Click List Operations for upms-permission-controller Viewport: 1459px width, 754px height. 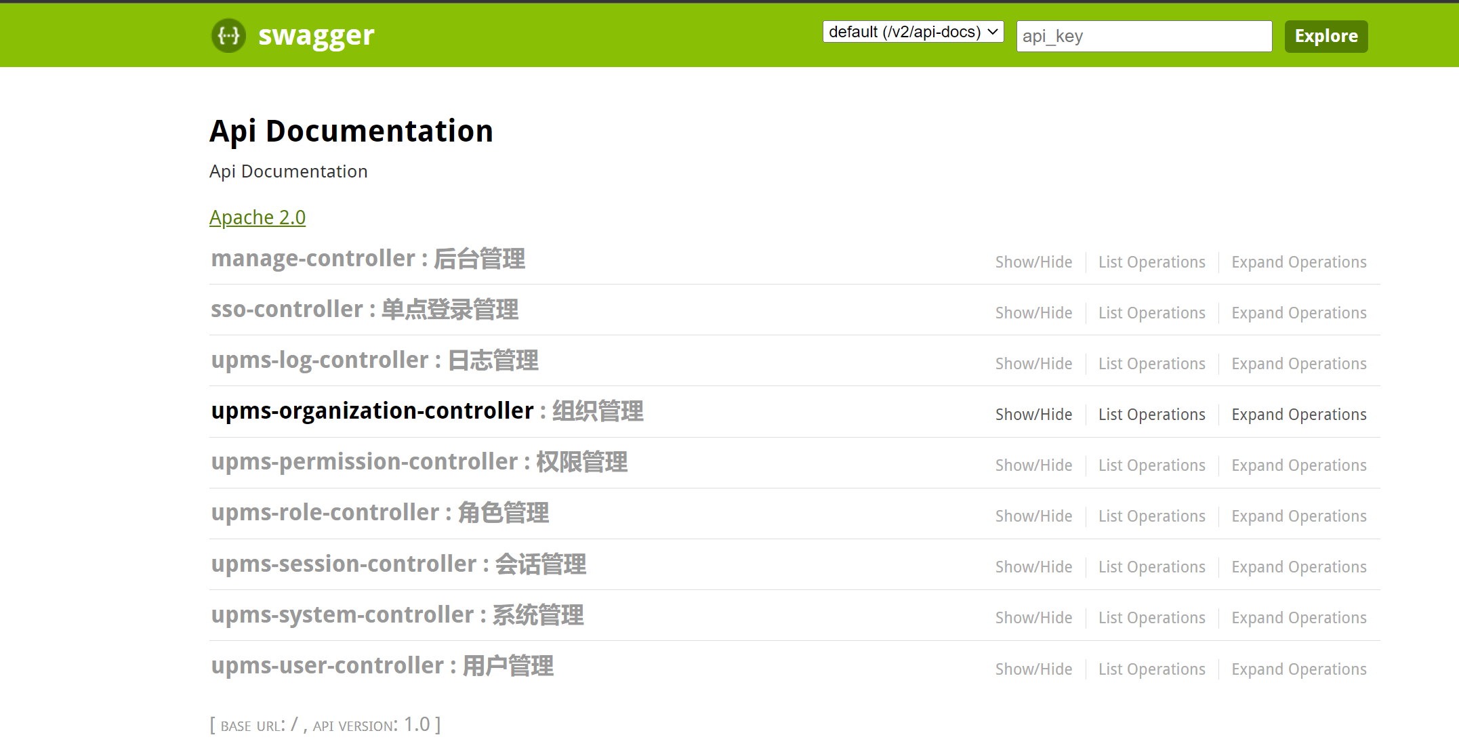tap(1151, 465)
